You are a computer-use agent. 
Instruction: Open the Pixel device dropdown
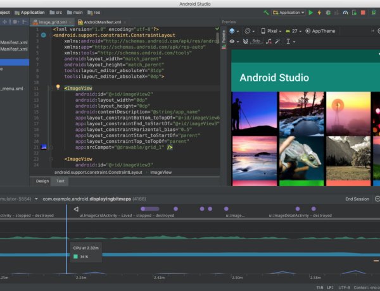coord(271,31)
